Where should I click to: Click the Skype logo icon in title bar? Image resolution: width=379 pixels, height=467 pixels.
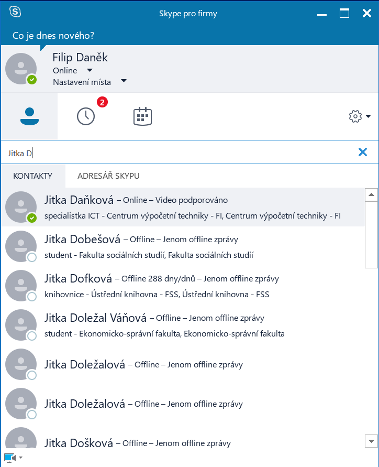coord(15,12)
